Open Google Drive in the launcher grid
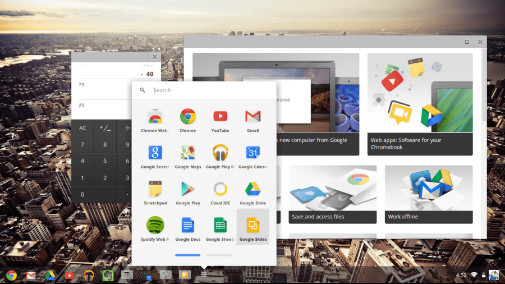Viewport: 505px width, 284px height. tap(253, 193)
